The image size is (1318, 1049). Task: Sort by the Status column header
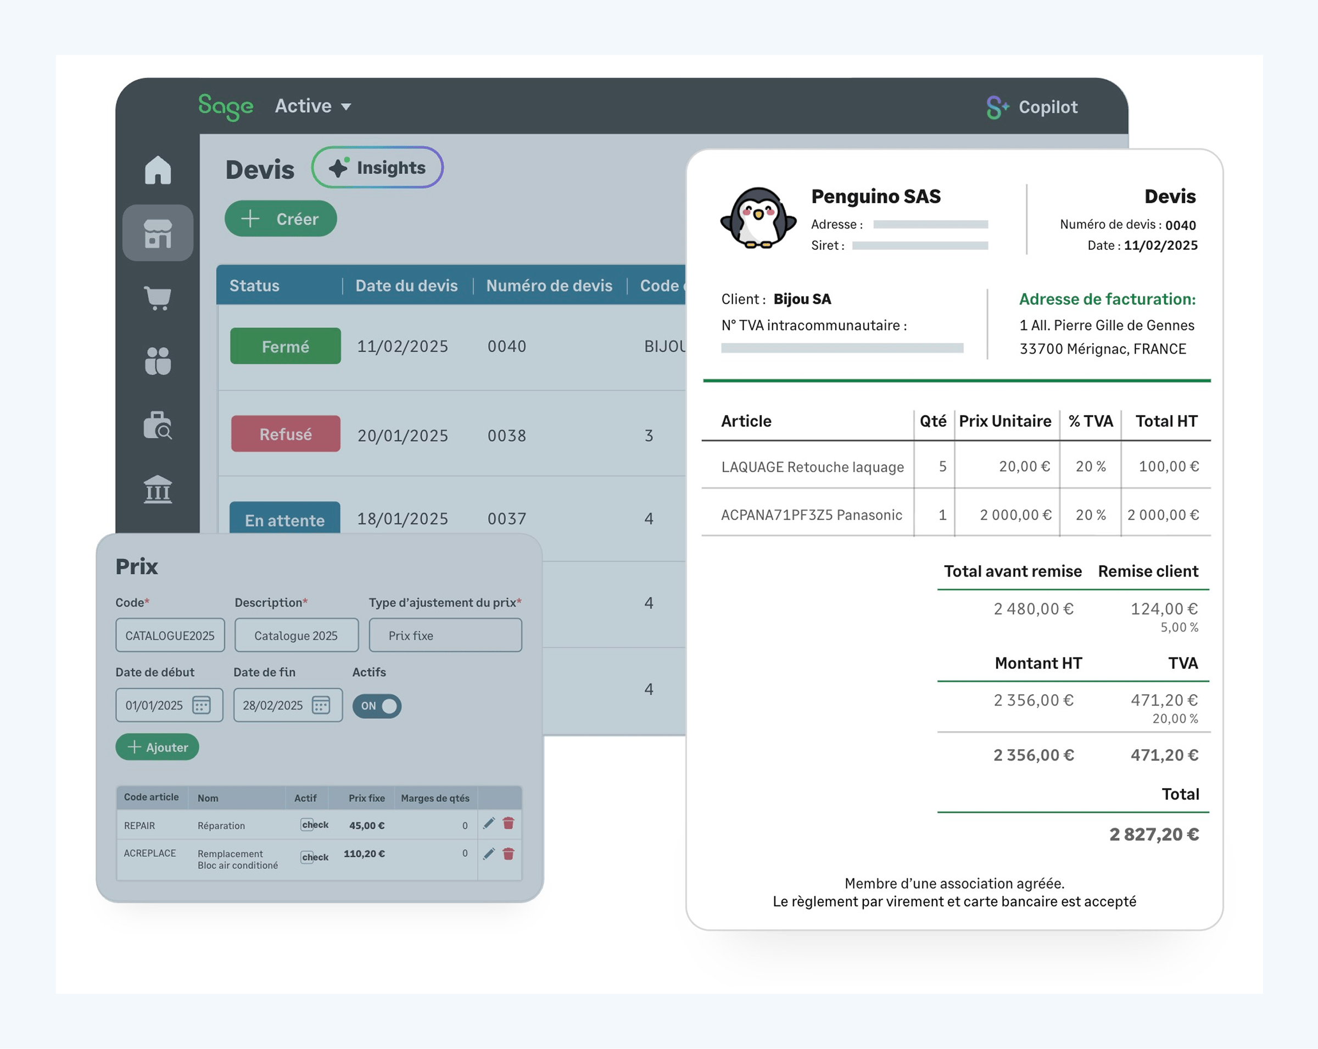click(x=254, y=286)
